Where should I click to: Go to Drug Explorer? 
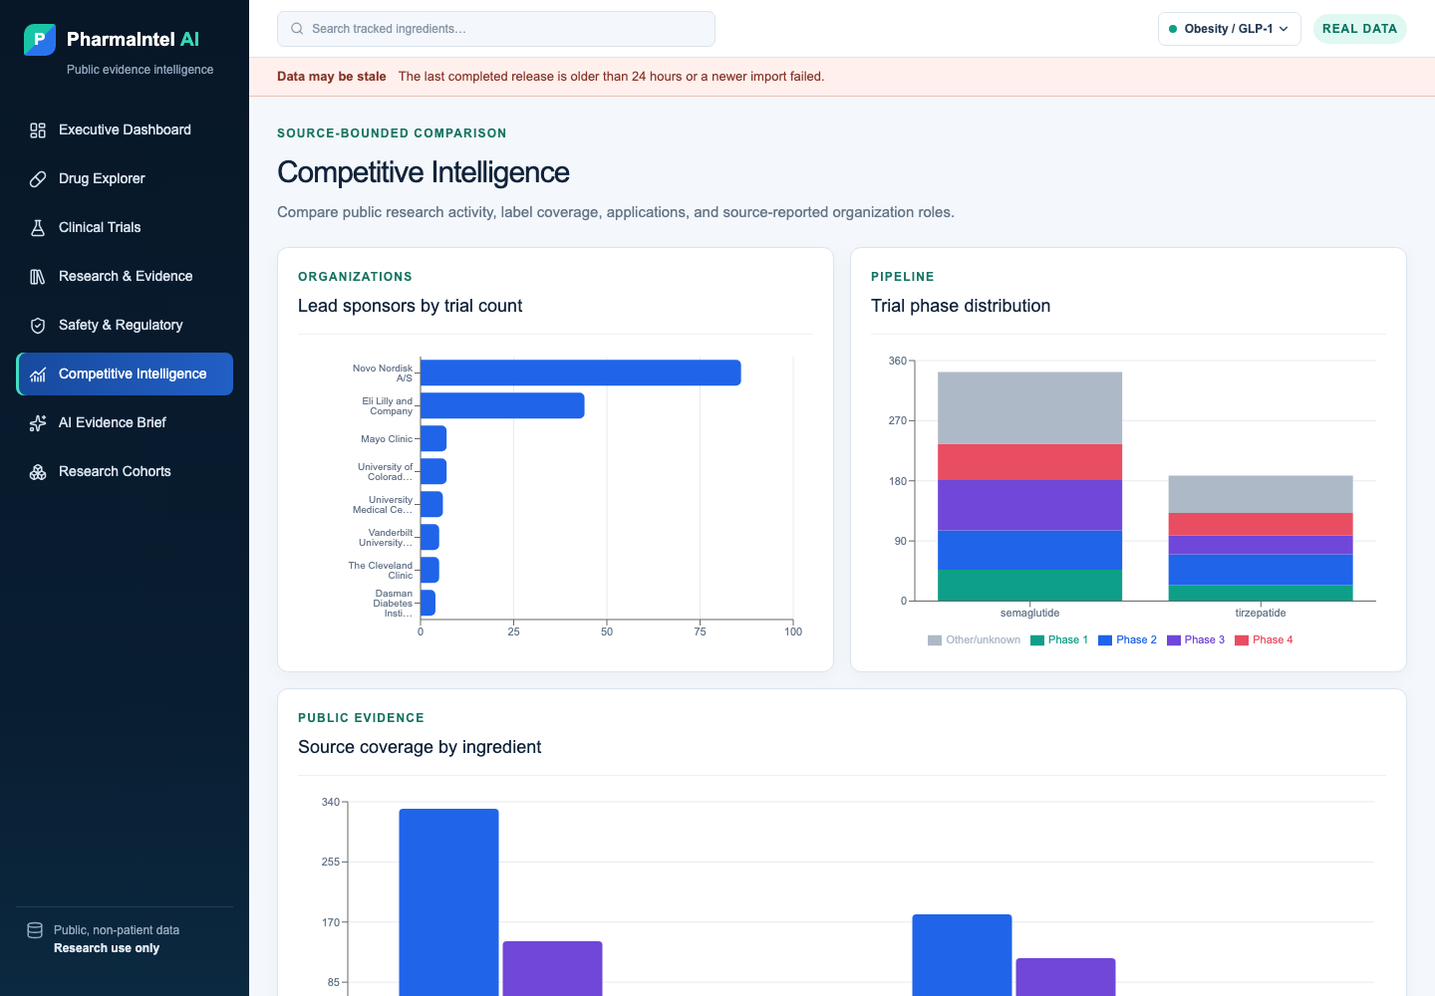point(125,179)
